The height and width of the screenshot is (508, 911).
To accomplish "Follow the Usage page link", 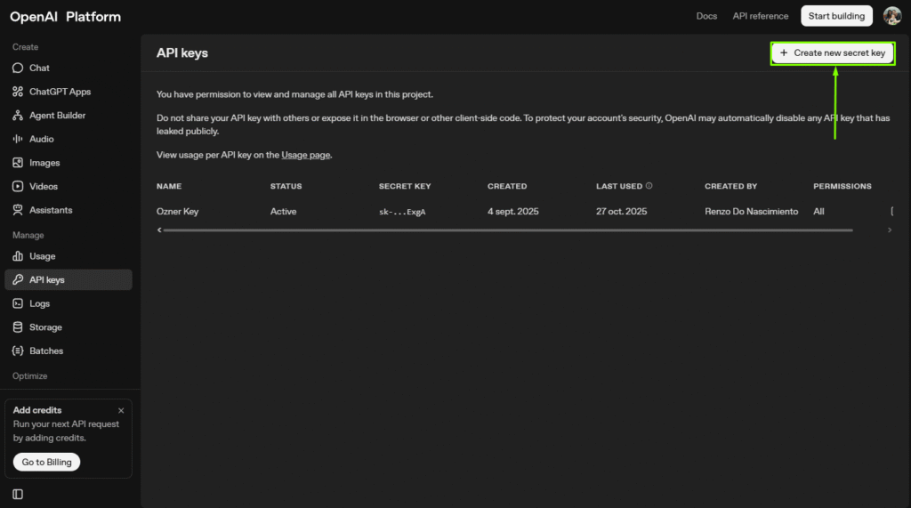I will (306, 155).
